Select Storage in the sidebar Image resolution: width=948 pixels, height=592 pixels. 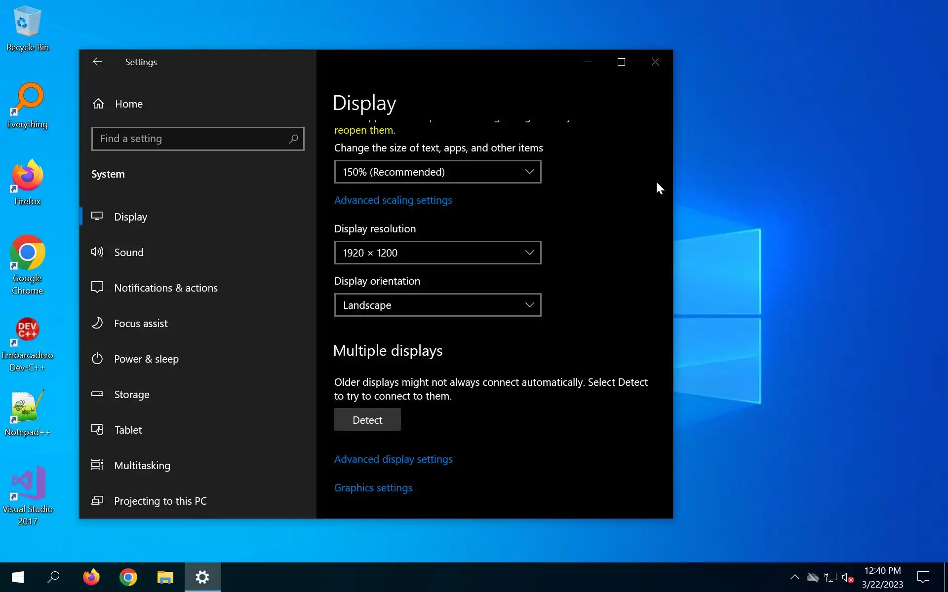(x=131, y=395)
